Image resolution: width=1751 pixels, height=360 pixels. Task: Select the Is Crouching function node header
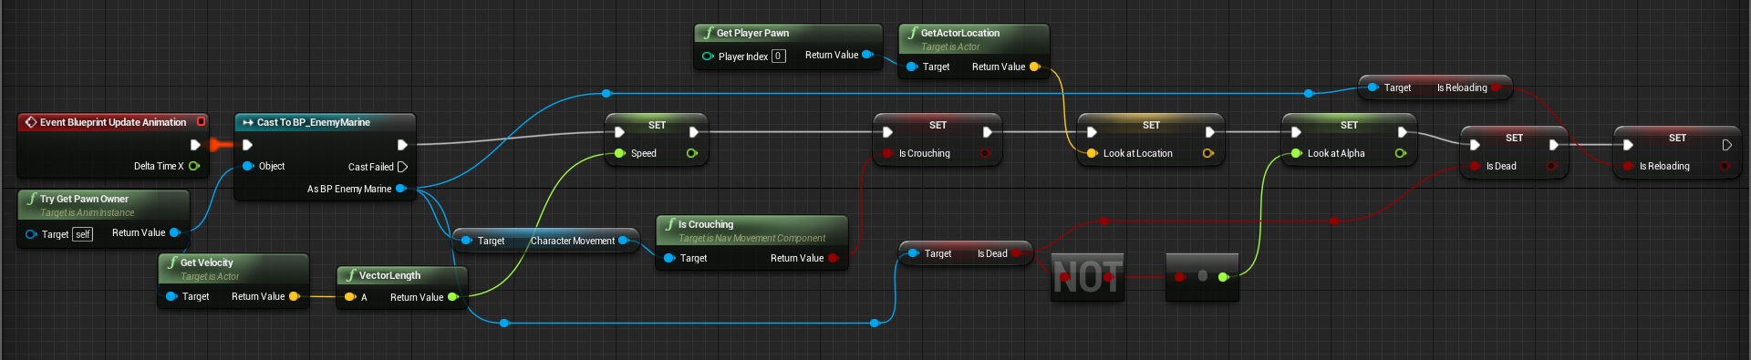pyautogui.click(x=751, y=230)
